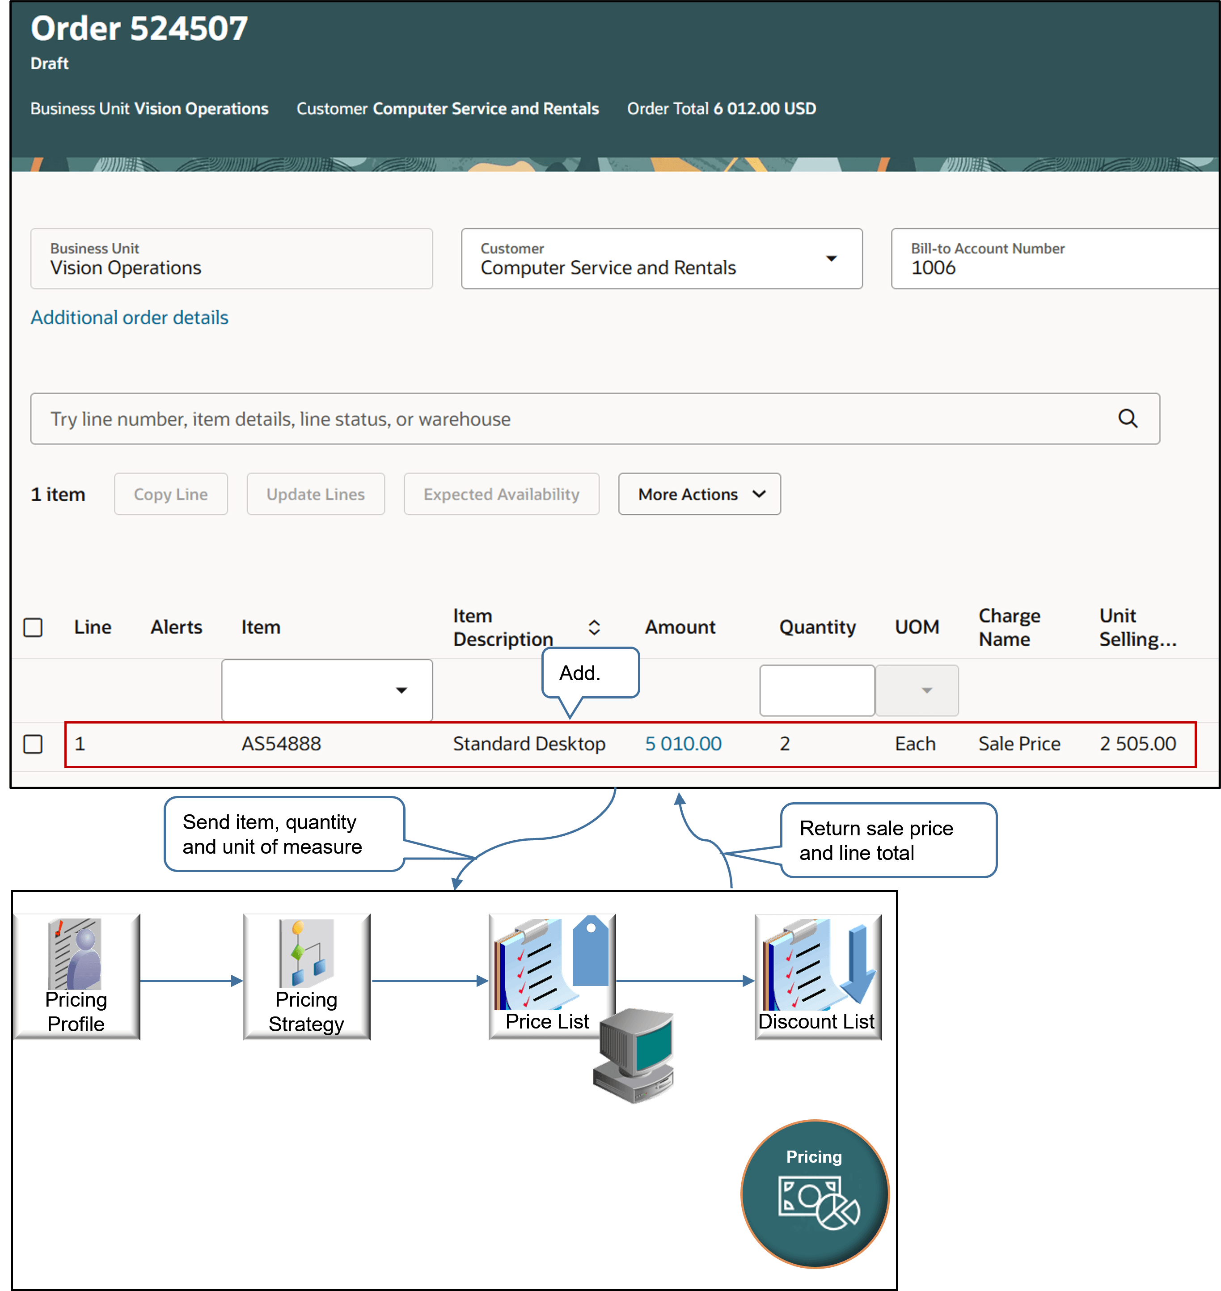Click the Copy Line button
This screenshot has width=1221, height=1291.
click(170, 494)
